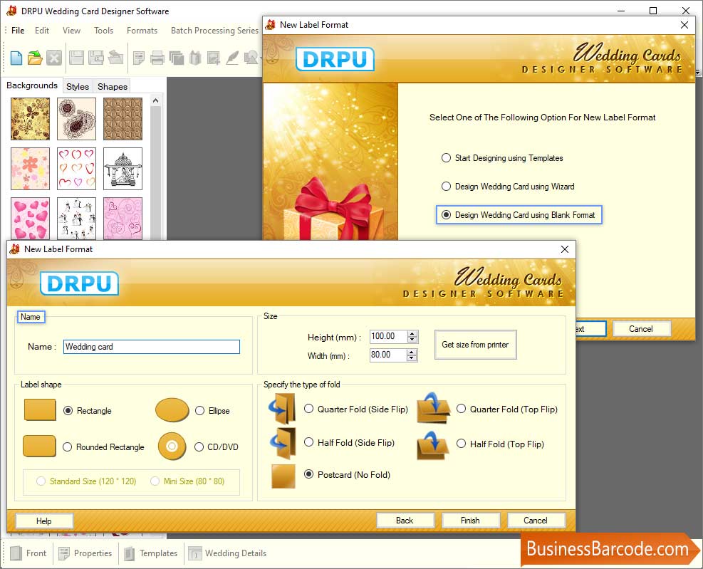Click Wedding Details in the bottom bar
The image size is (703, 569).
tap(227, 553)
